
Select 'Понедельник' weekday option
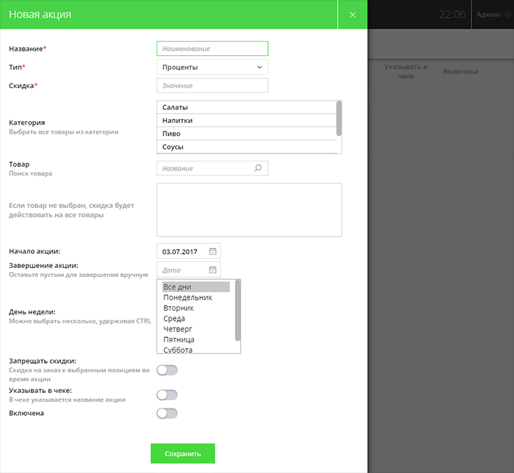[x=195, y=297]
